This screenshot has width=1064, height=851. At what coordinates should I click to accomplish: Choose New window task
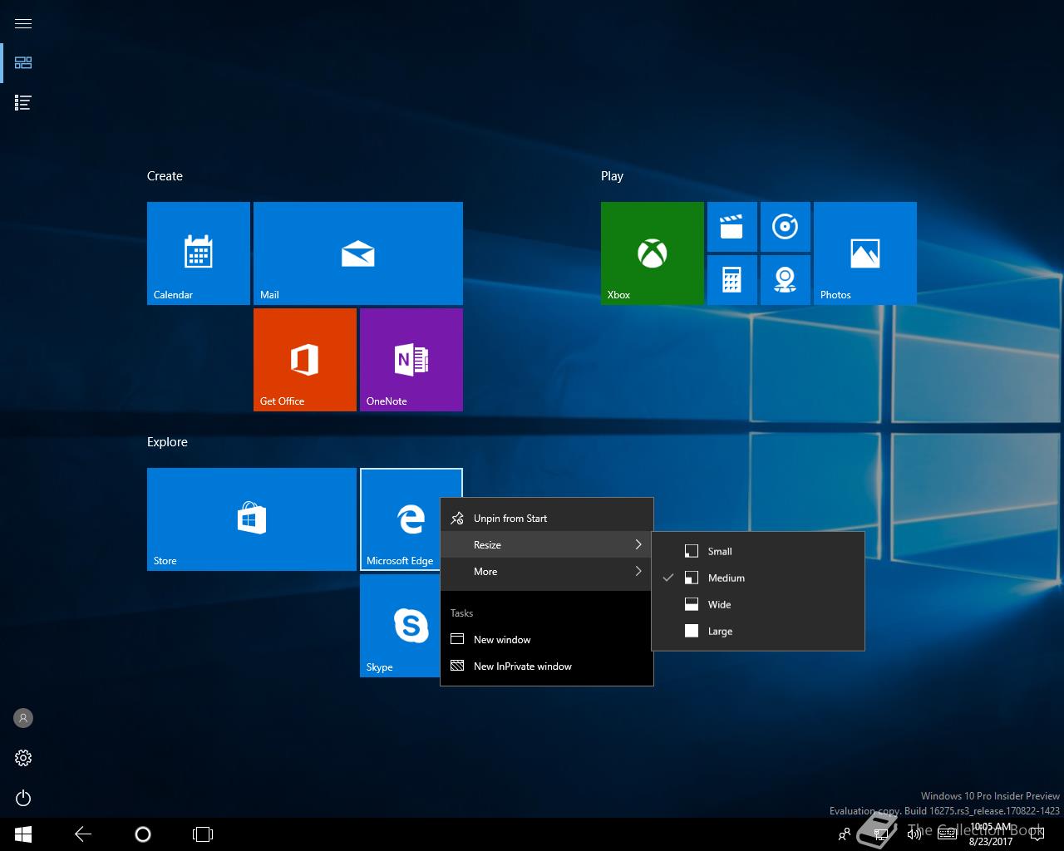click(x=547, y=639)
